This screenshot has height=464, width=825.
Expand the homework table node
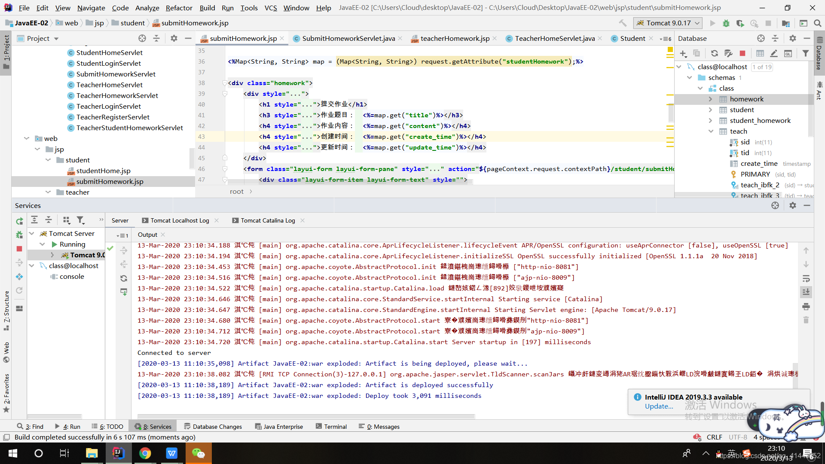point(710,99)
